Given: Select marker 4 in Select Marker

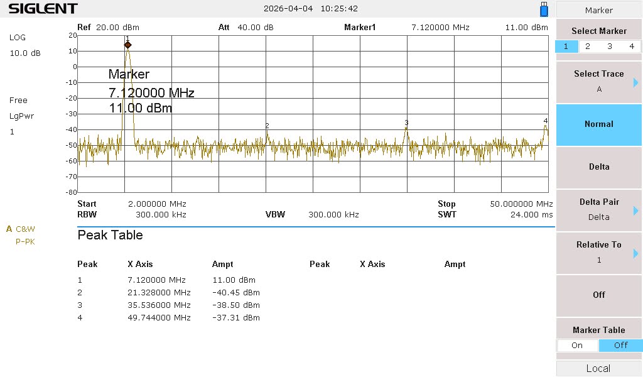Looking at the screenshot, I should (x=632, y=46).
